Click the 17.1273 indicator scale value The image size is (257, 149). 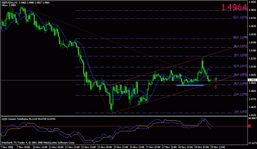click(252, 143)
